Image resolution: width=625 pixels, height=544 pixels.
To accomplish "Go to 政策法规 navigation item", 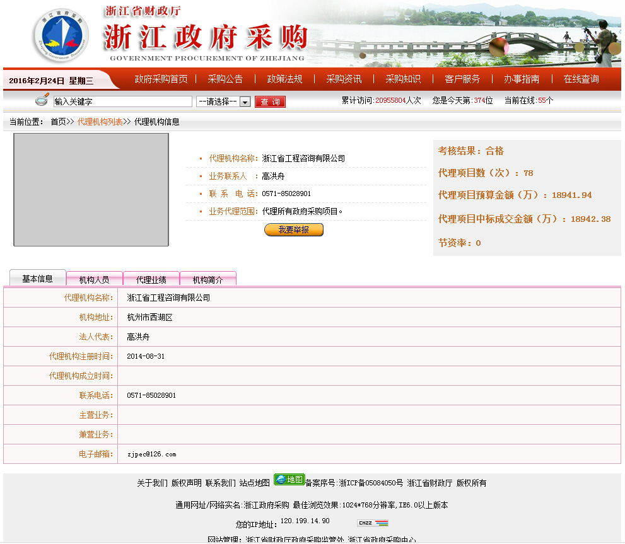I will [x=284, y=79].
